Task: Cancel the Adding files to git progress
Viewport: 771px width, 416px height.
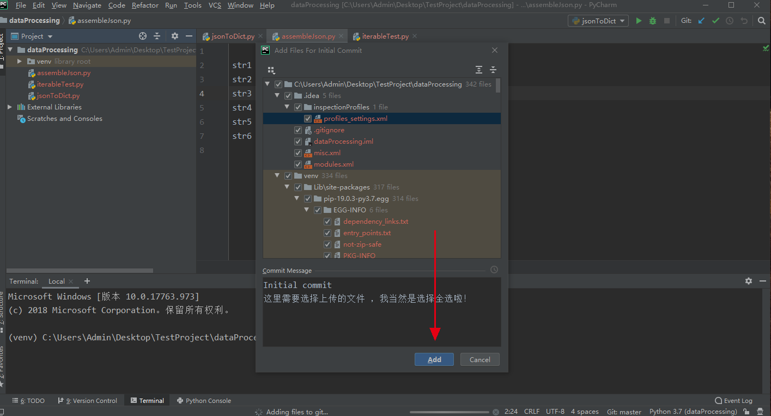Action: 496,412
